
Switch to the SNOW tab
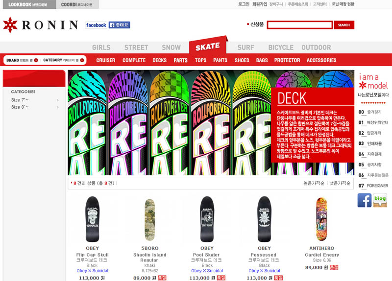pos(171,47)
